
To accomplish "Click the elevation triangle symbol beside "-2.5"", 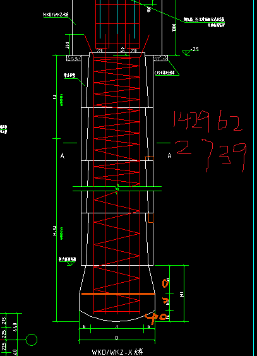I will (187, 53).
